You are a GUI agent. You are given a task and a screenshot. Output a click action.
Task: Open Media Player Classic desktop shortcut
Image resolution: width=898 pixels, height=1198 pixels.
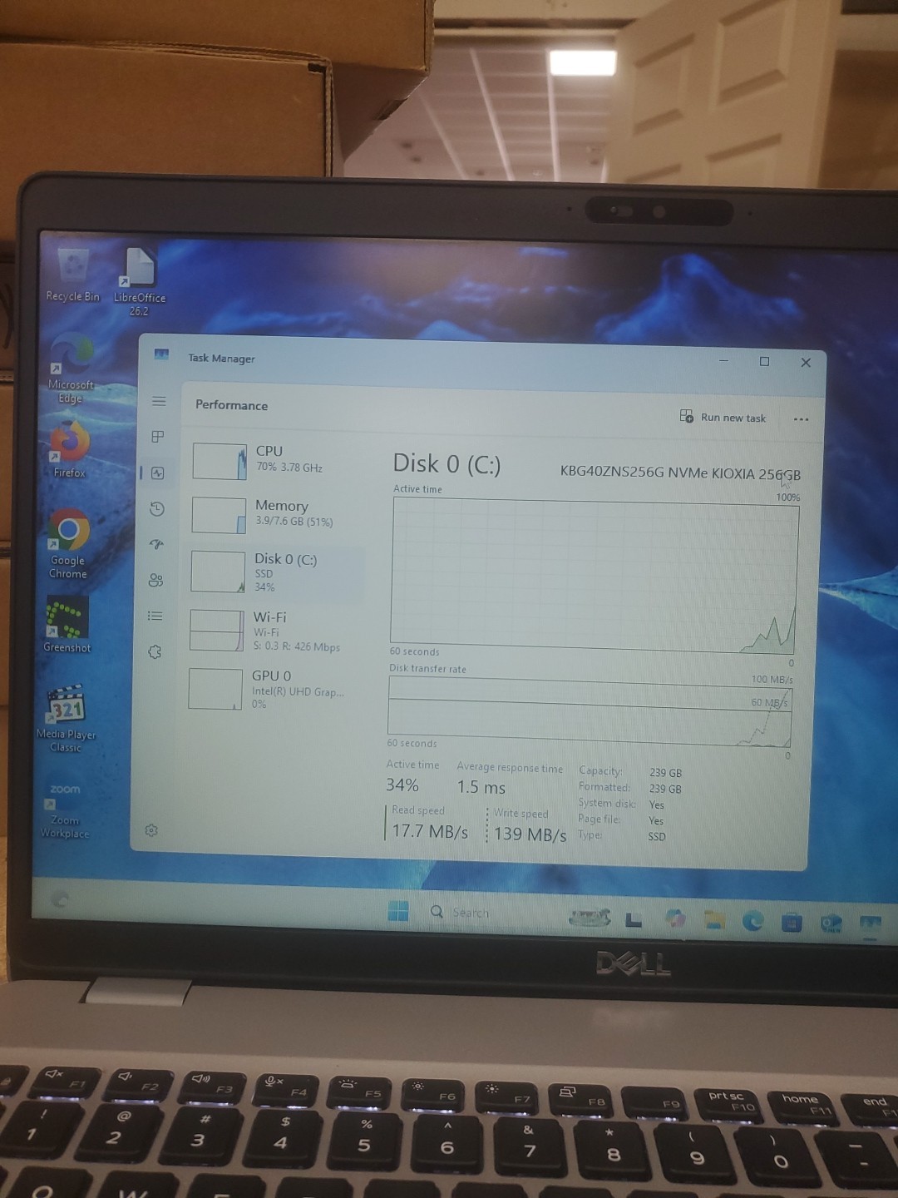(x=66, y=720)
